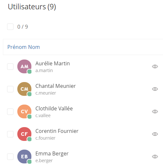Click the Corentin Fournier name
Screen dimensions: 163x167
(57, 131)
